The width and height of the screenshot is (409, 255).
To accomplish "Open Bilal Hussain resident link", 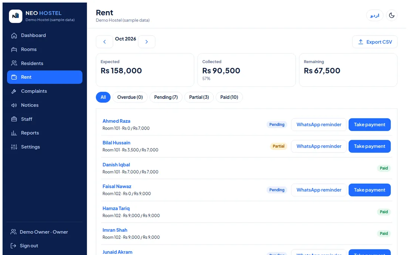I will pyautogui.click(x=116, y=143).
